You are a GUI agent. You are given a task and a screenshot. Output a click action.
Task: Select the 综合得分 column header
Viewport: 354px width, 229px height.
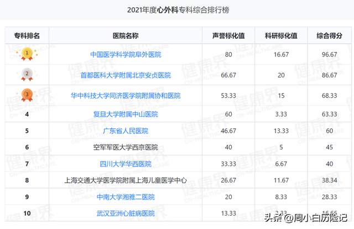click(x=330, y=35)
